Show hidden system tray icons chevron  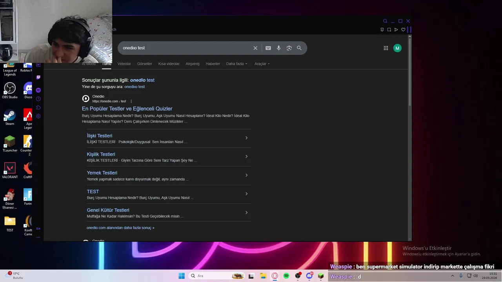[x=452, y=276]
